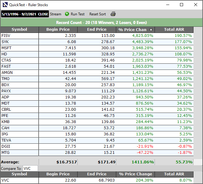Click the sort arrow on % Price Chan

coord(151,30)
